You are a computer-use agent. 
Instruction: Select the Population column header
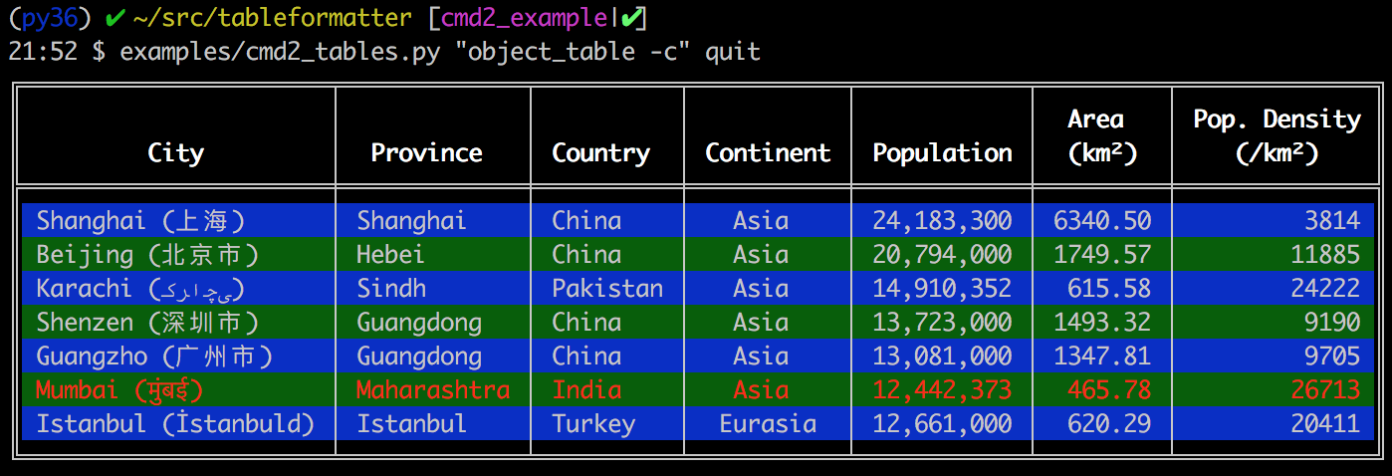[942, 152]
